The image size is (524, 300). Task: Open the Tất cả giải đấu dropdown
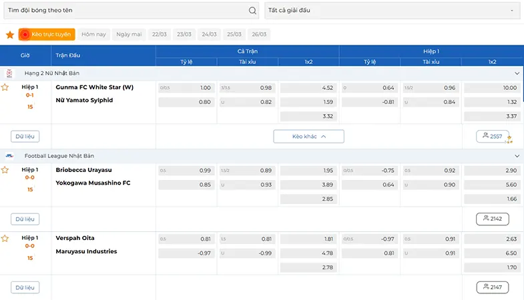point(392,11)
